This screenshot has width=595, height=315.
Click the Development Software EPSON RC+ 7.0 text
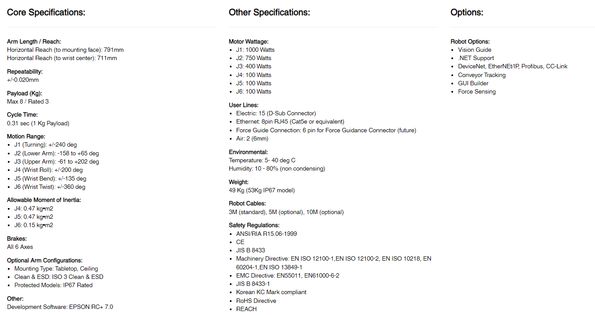pyautogui.click(x=60, y=307)
